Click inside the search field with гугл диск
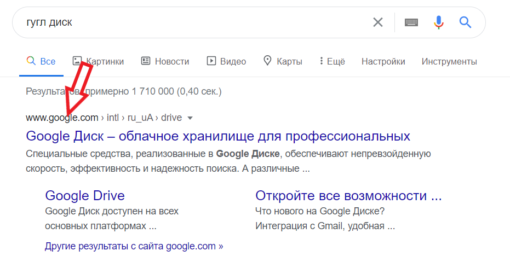This screenshot has width=510, height=268. (x=192, y=22)
